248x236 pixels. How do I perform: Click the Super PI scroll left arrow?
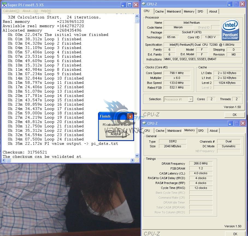pyautogui.click(x=4, y=160)
